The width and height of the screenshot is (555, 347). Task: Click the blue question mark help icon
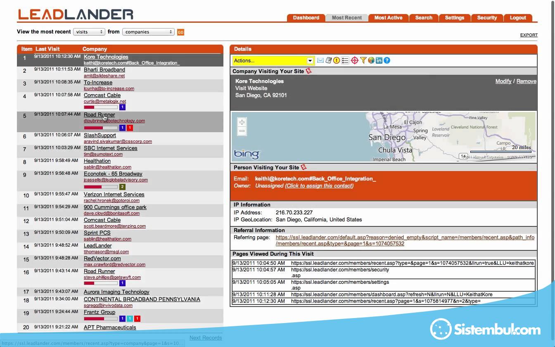click(x=387, y=60)
